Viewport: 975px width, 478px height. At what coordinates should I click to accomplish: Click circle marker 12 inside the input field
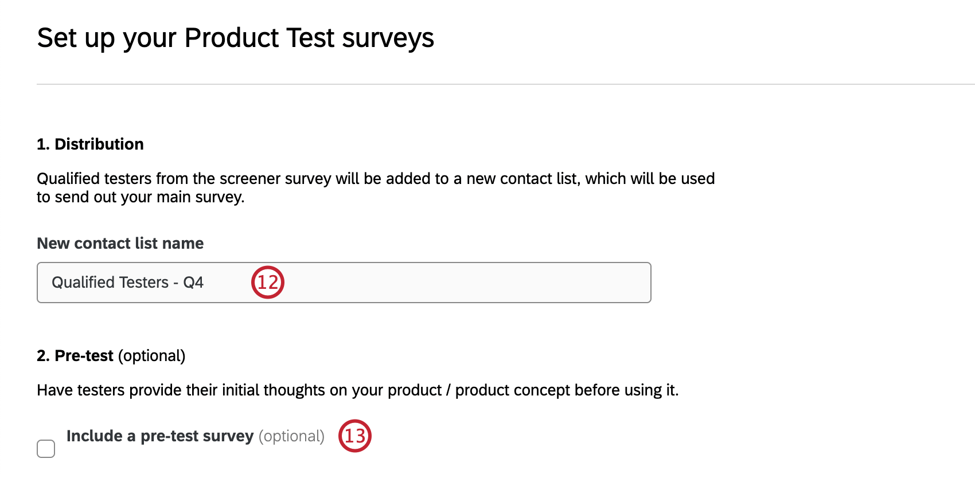(x=267, y=282)
